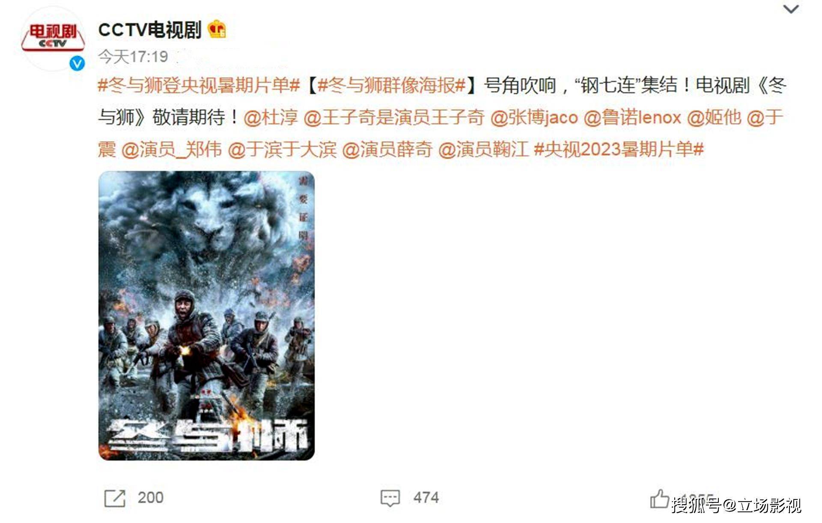
Task: Open the @杜淳 mention
Action: (x=271, y=117)
